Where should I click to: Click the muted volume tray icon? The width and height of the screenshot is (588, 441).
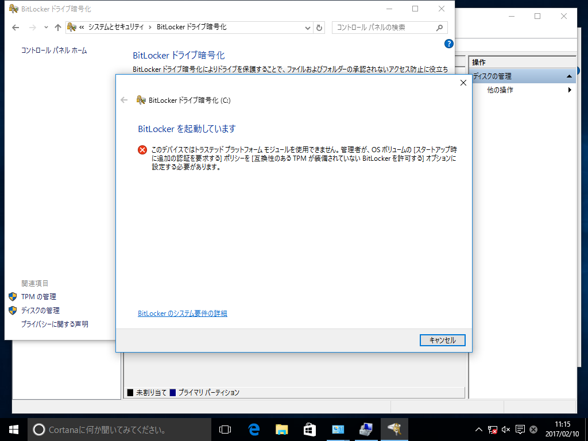pos(506,430)
